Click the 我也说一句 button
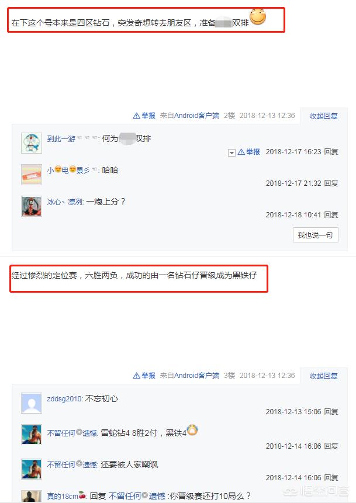Screen dimensions: 356x503 coord(315,235)
